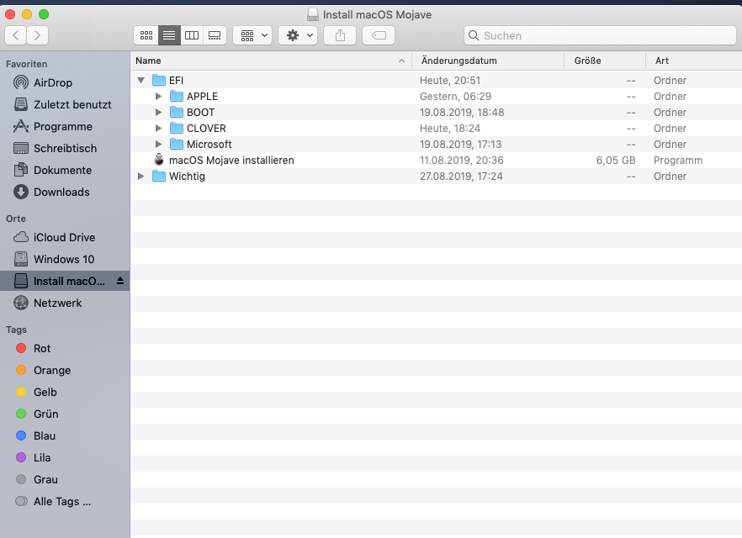
Task: Select macOS Mojave installieren app icon
Action: [159, 160]
